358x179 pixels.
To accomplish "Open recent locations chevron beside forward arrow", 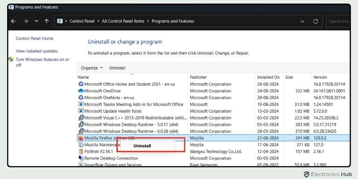I will click(x=37, y=21).
